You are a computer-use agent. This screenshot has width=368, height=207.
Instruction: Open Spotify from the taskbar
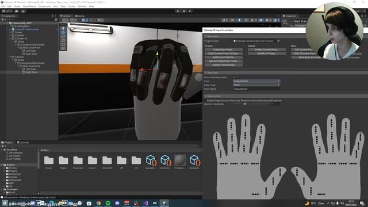108,203
